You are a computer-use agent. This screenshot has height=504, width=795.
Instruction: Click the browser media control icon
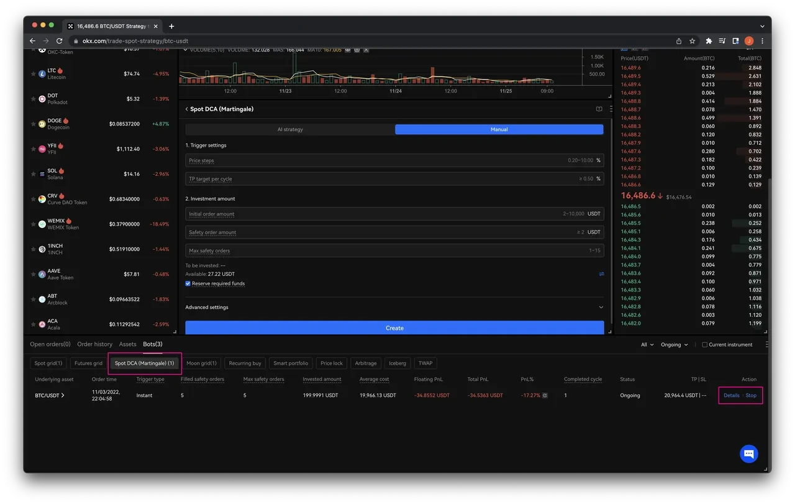[x=722, y=41]
